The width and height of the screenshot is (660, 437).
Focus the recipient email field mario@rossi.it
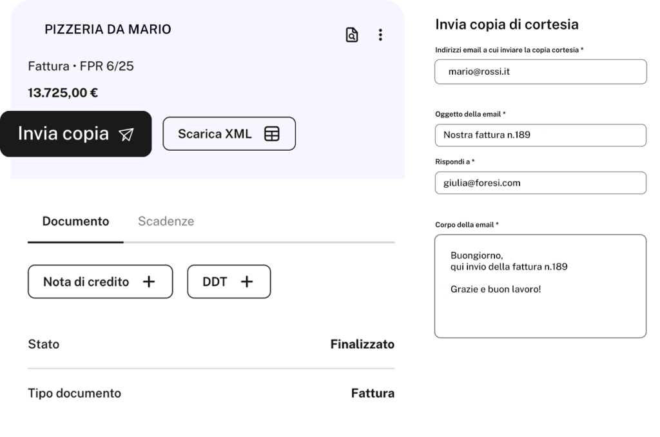[541, 72]
